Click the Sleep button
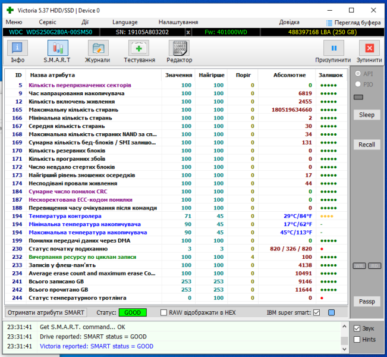This screenshot has width=387, height=357. pos(367,115)
